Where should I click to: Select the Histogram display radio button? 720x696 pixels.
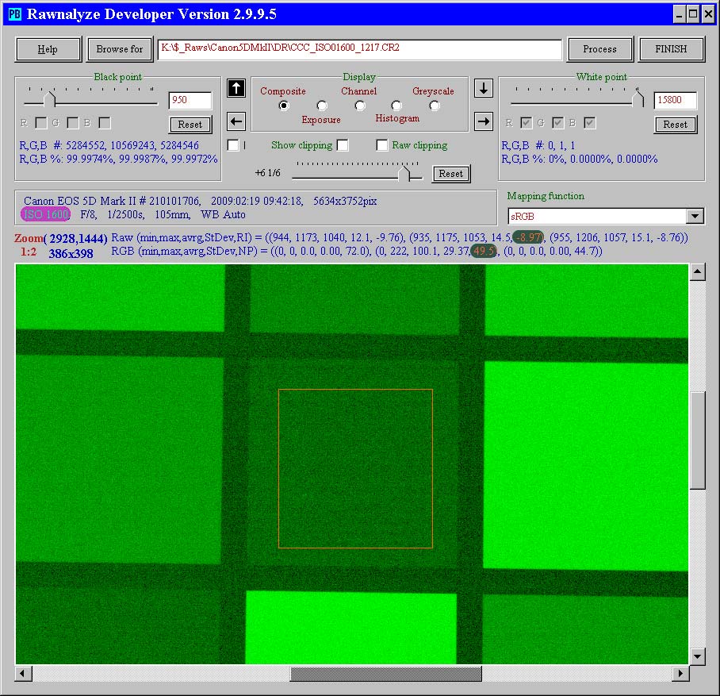point(396,106)
